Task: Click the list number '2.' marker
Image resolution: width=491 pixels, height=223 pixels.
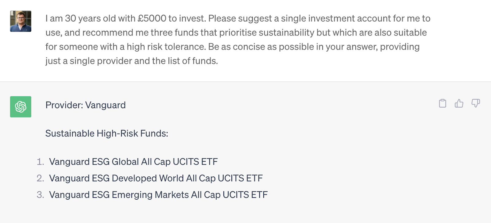Action: [40, 178]
